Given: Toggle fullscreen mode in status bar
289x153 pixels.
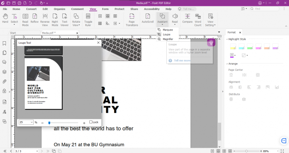Looking at the screenshot, I should point(282,151).
